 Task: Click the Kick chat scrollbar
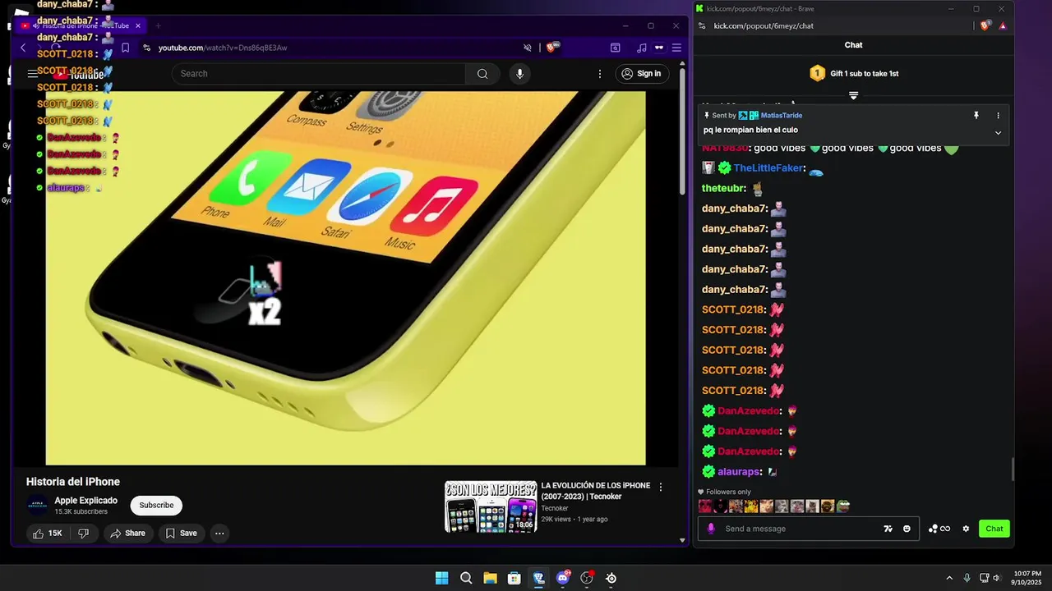[x=1013, y=470]
